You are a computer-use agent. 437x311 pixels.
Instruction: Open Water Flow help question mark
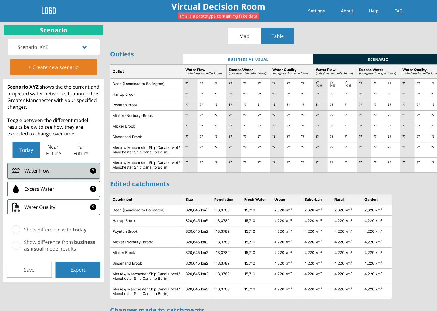coord(93,171)
